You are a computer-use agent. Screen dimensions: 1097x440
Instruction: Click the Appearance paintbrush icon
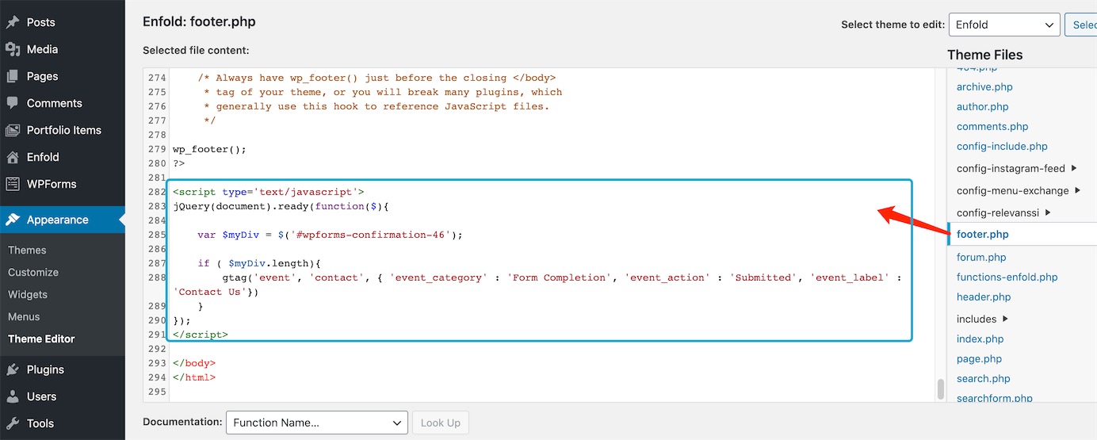point(13,220)
